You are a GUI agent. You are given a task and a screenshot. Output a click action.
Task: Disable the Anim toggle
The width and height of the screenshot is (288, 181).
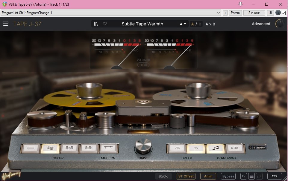208,176
